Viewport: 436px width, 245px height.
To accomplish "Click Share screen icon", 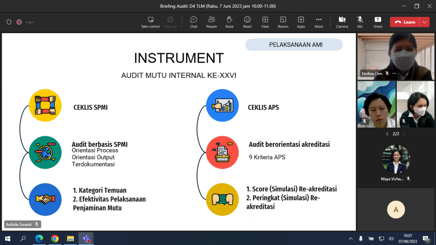I will [x=378, y=22].
